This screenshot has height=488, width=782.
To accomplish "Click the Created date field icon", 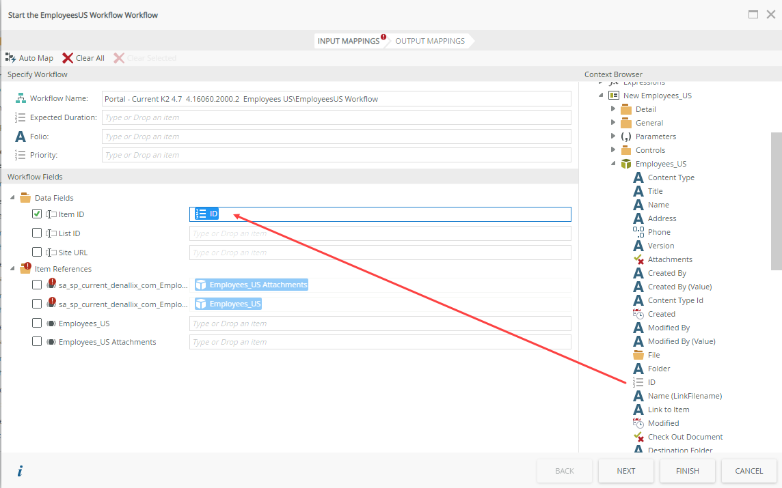I will pos(638,314).
